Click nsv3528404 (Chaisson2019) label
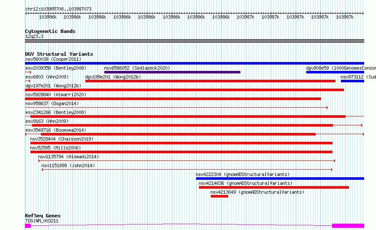 click(x=62, y=139)
